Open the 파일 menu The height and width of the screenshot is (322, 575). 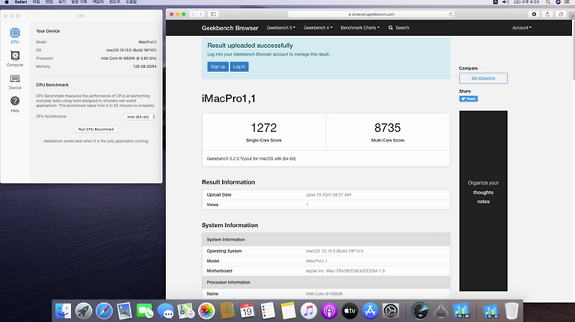click(x=36, y=2)
